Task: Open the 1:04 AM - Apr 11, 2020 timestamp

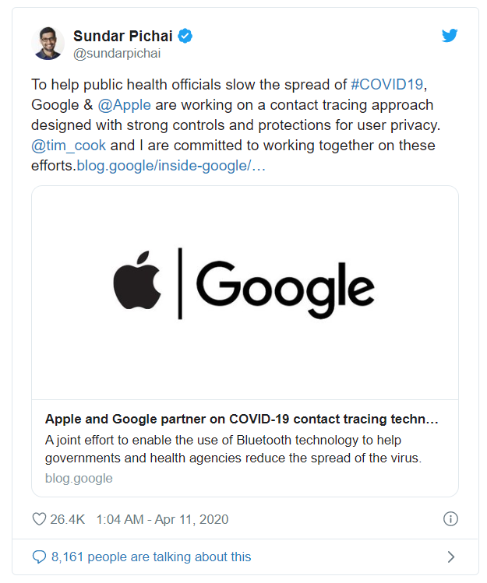Action: [x=162, y=519]
